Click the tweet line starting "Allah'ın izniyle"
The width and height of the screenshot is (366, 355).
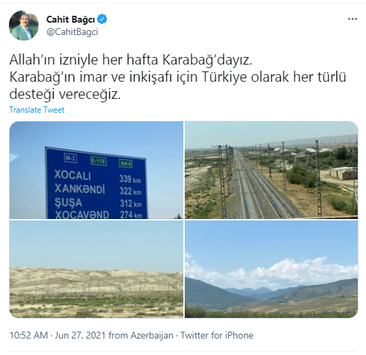tap(130, 60)
